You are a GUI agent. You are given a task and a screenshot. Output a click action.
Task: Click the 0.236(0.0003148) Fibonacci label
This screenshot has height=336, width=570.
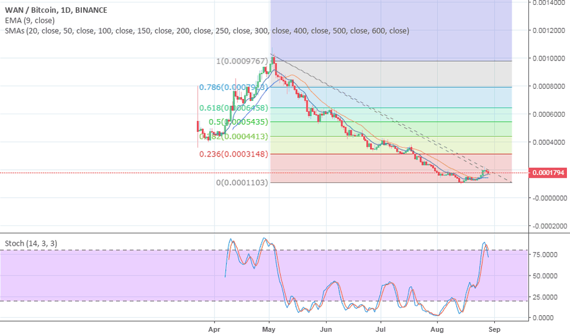tap(234, 154)
